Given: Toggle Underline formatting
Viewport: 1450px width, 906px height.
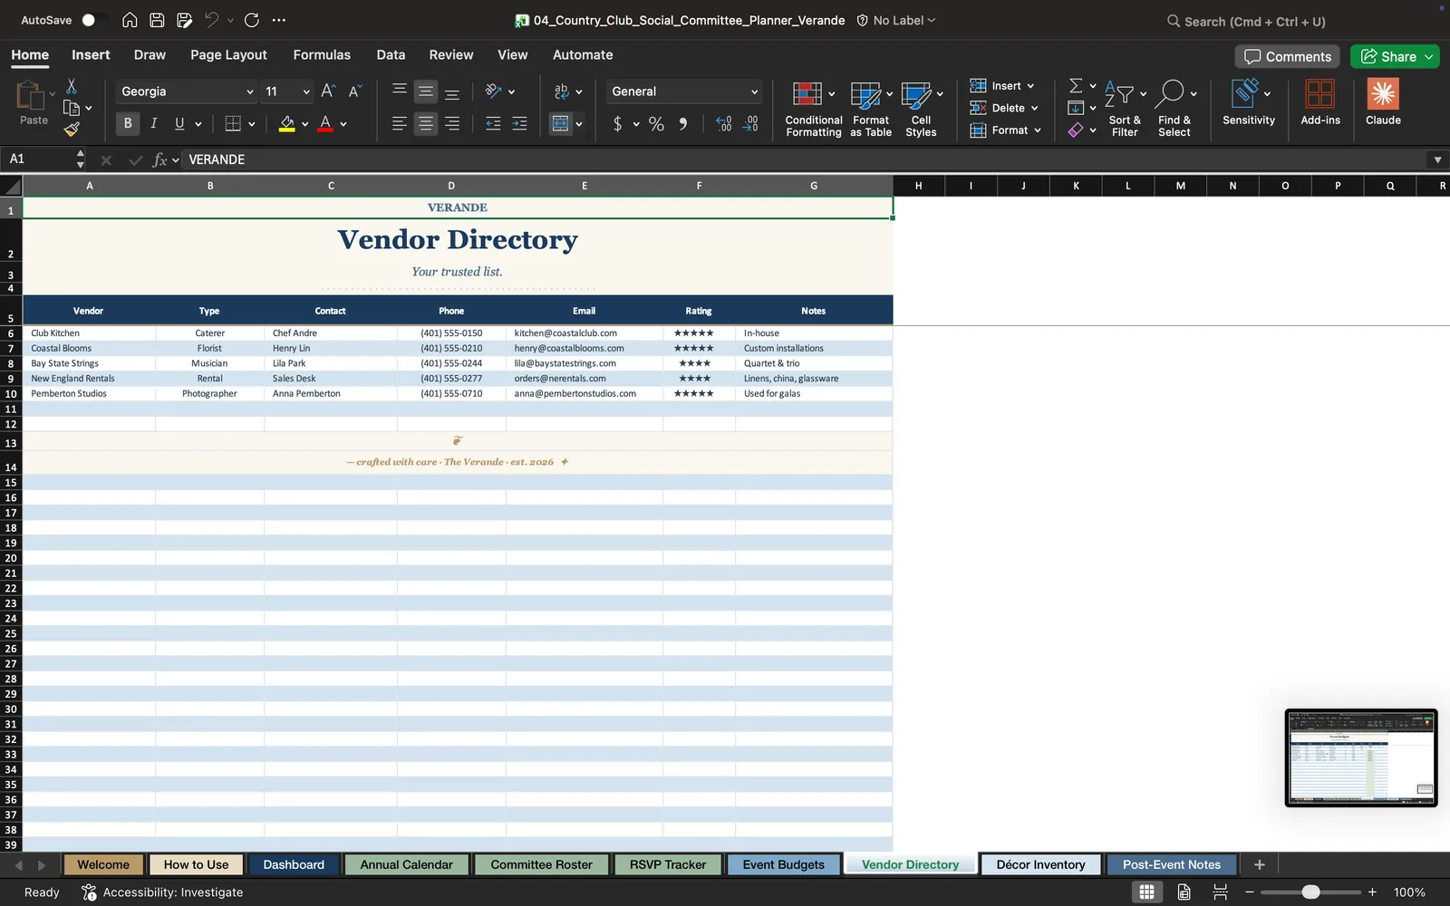Looking at the screenshot, I should click(179, 123).
